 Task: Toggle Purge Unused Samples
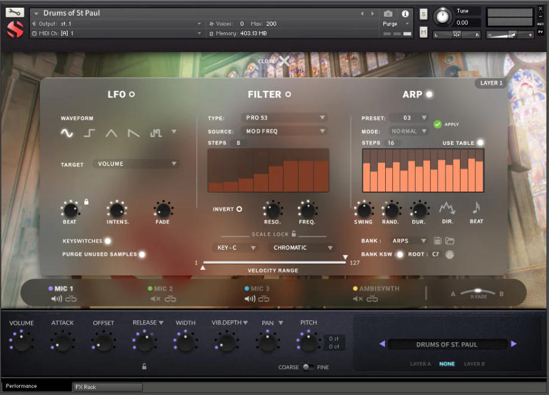[142, 254]
